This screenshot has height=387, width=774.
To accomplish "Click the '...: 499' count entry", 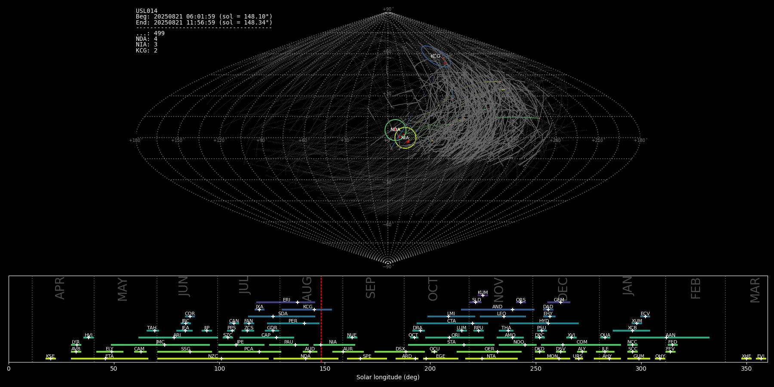I will 150,34.
